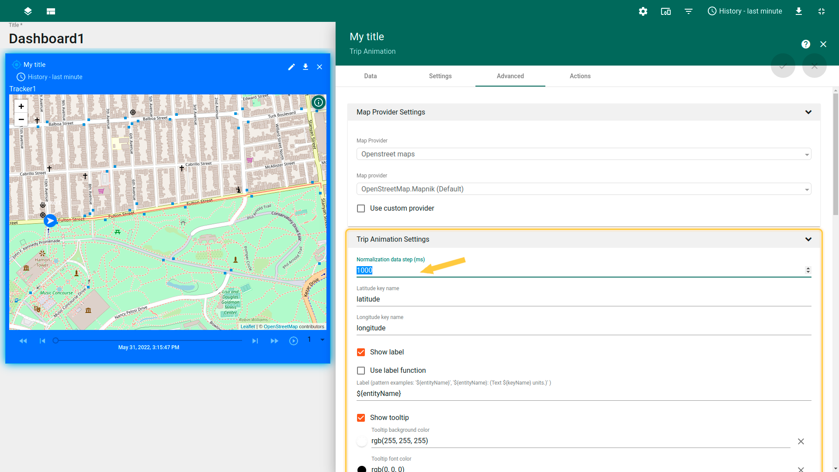Viewport: 839px width, 472px height.
Task: Click the export dashboard download icon
Action: [x=798, y=11]
